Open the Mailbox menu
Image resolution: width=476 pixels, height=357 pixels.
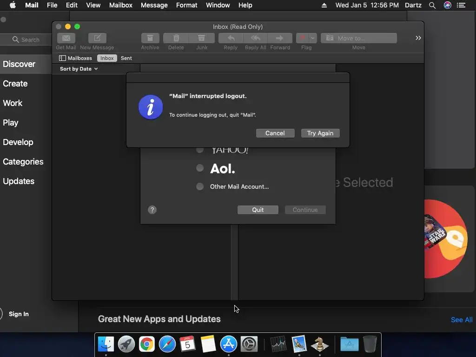click(x=121, y=5)
